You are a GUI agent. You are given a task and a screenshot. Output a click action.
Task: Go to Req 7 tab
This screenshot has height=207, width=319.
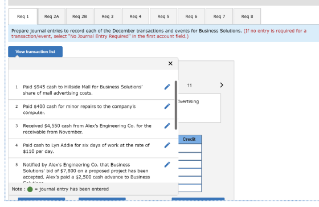pos(219,17)
